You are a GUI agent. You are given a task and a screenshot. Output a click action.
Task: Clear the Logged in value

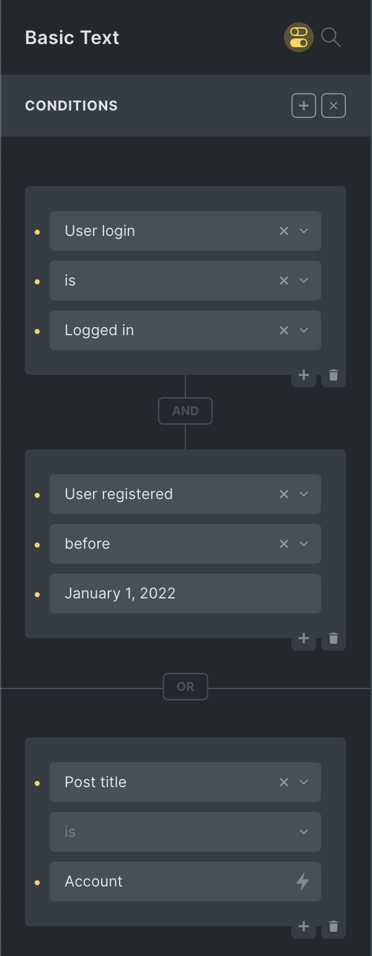coord(284,330)
